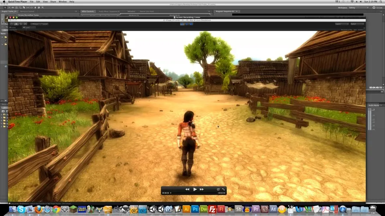Open the Layout dropdown in Unity toolbar
Viewport: 385px width, 216px height.
(x=357, y=24)
